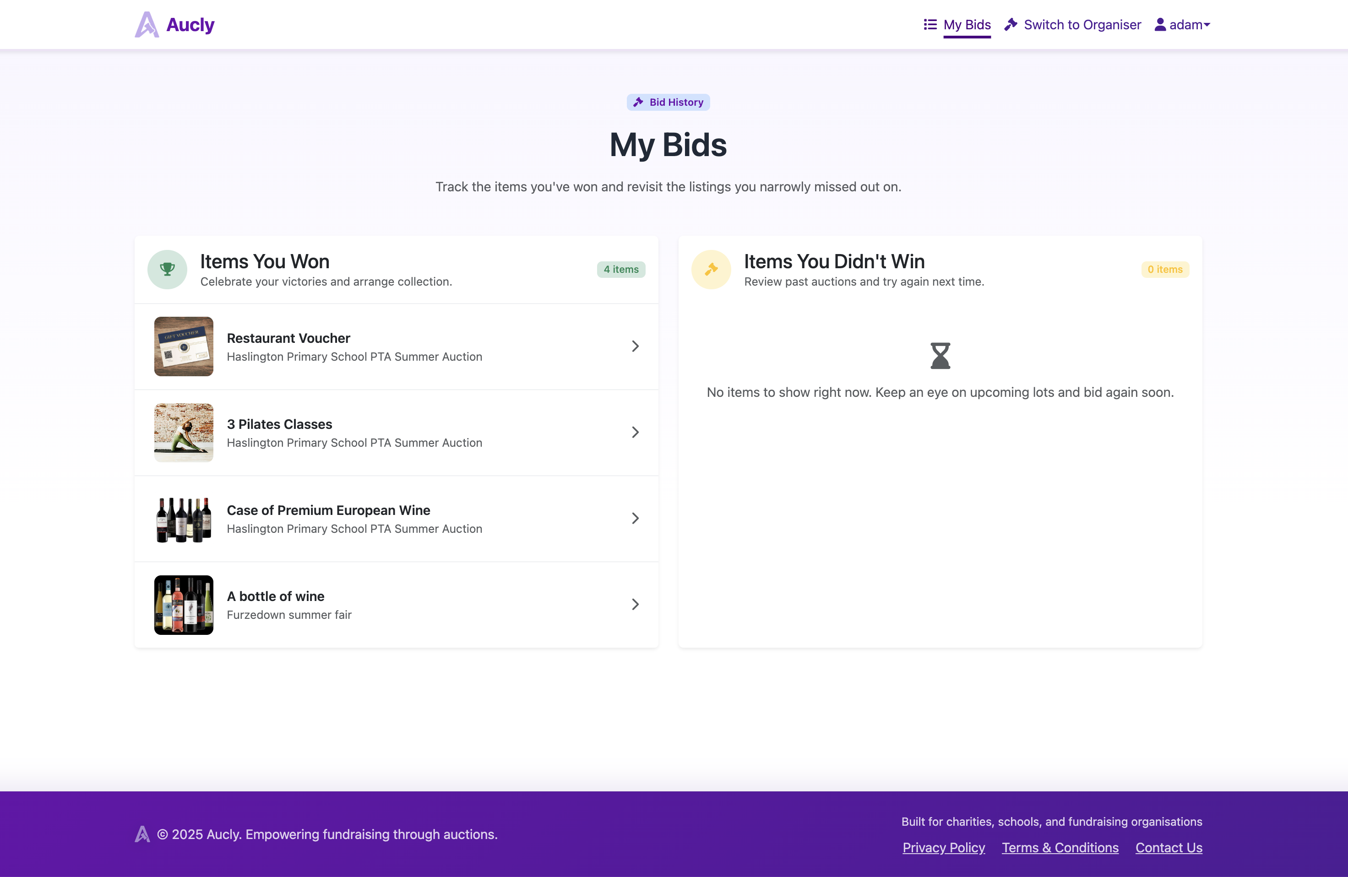1348x877 pixels.
Task: Click chevron on Case of Premium European Wine
Action: tap(635, 519)
